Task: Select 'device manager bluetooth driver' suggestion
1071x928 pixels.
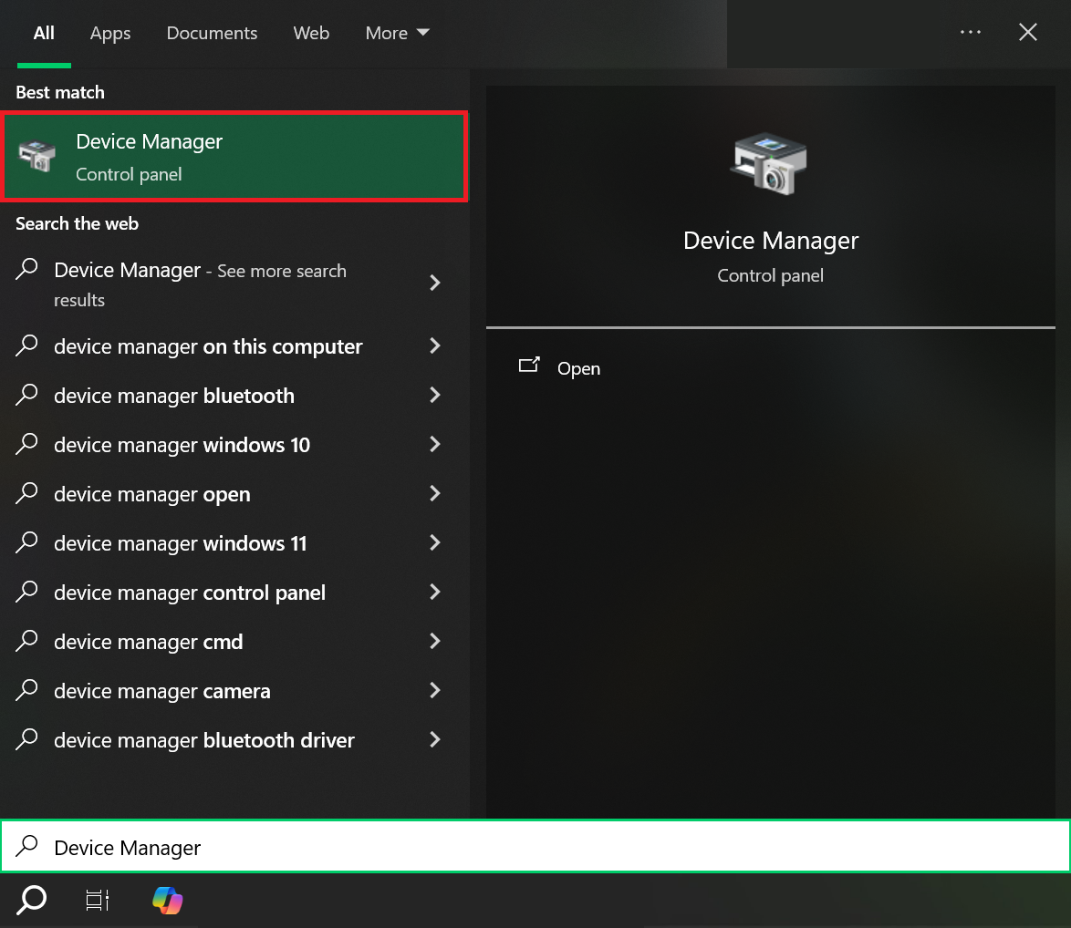Action: [x=204, y=740]
